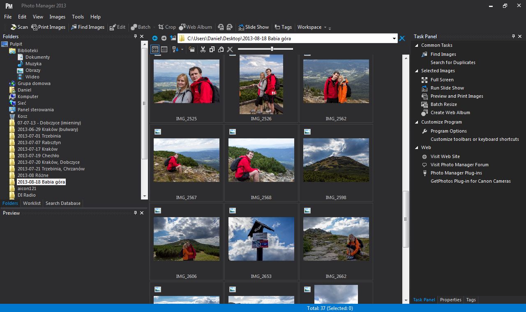Pin the Task Panel open
Viewport: 526px width, 312px height.
coord(513,36)
